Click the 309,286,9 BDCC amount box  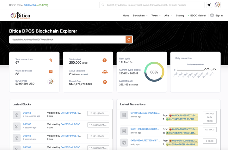(210, 117)
